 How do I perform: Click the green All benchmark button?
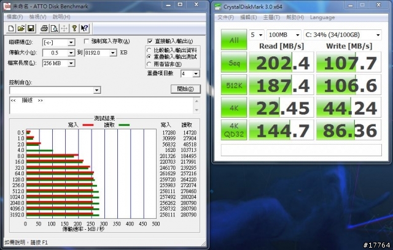pos(233,40)
